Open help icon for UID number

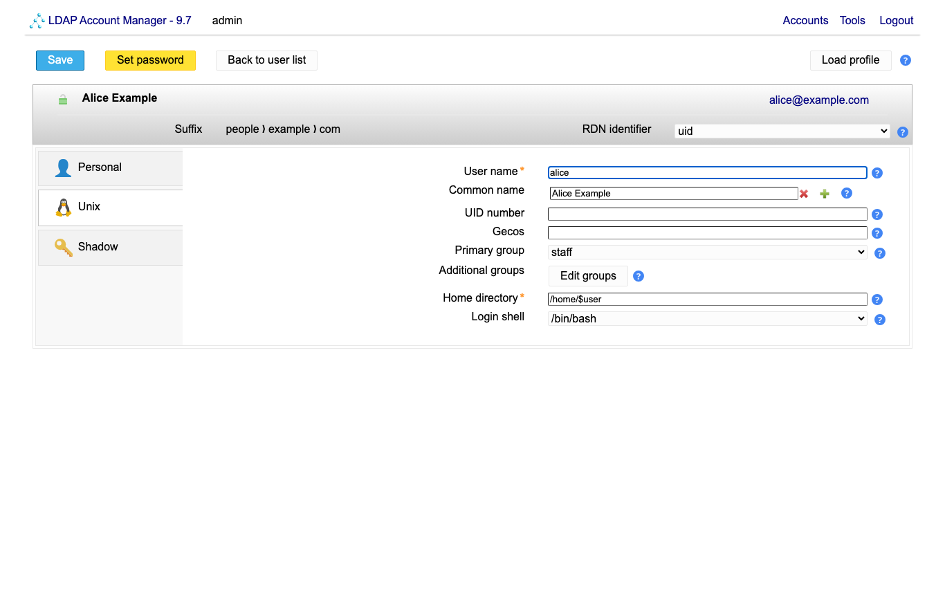click(877, 214)
